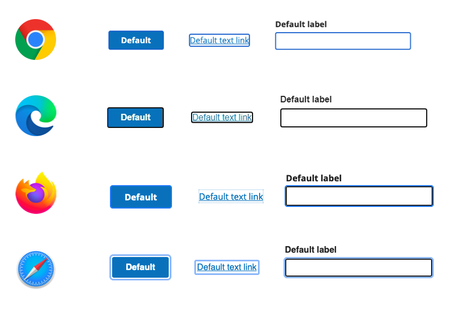Follow the Default text link in Chrome's row

(219, 40)
